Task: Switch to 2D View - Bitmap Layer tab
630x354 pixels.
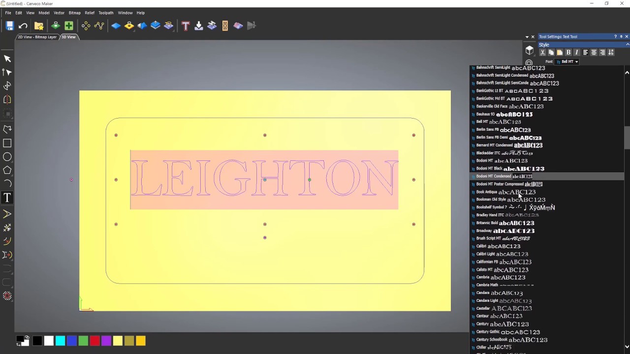Action: click(x=37, y=37)
